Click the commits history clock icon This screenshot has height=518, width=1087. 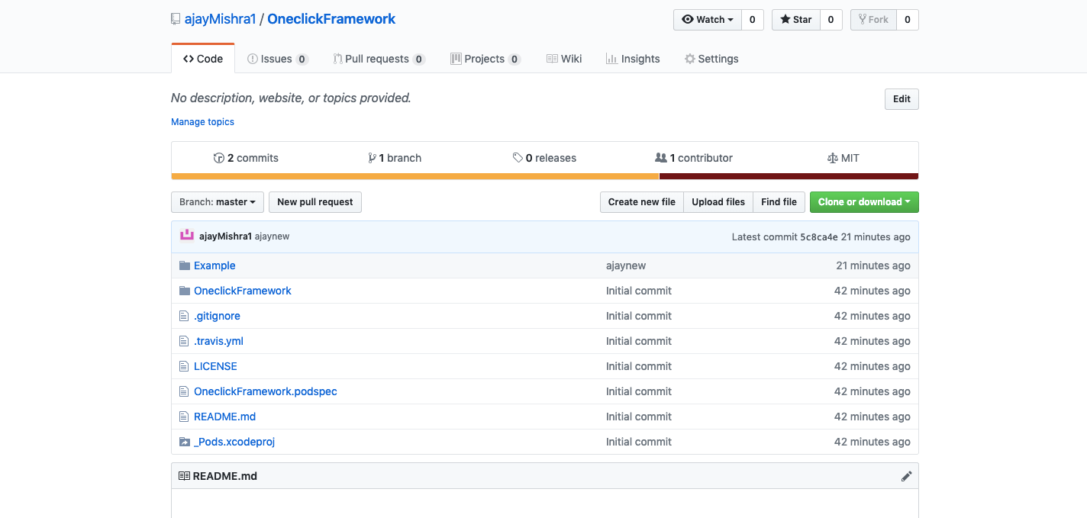[x=219, y=158]
